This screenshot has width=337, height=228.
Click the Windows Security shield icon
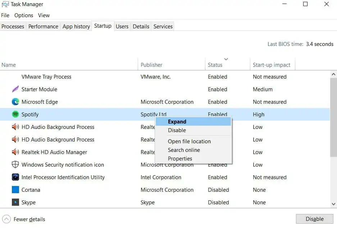(15, 164)
